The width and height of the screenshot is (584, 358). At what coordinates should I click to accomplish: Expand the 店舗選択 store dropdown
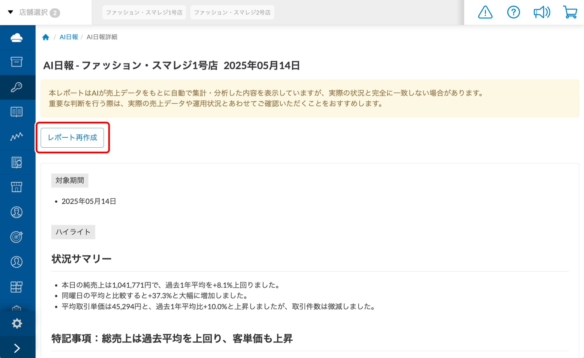click(34, 13)
